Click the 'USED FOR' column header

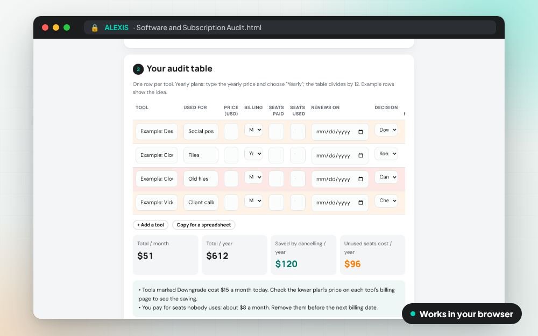(195, 108)
